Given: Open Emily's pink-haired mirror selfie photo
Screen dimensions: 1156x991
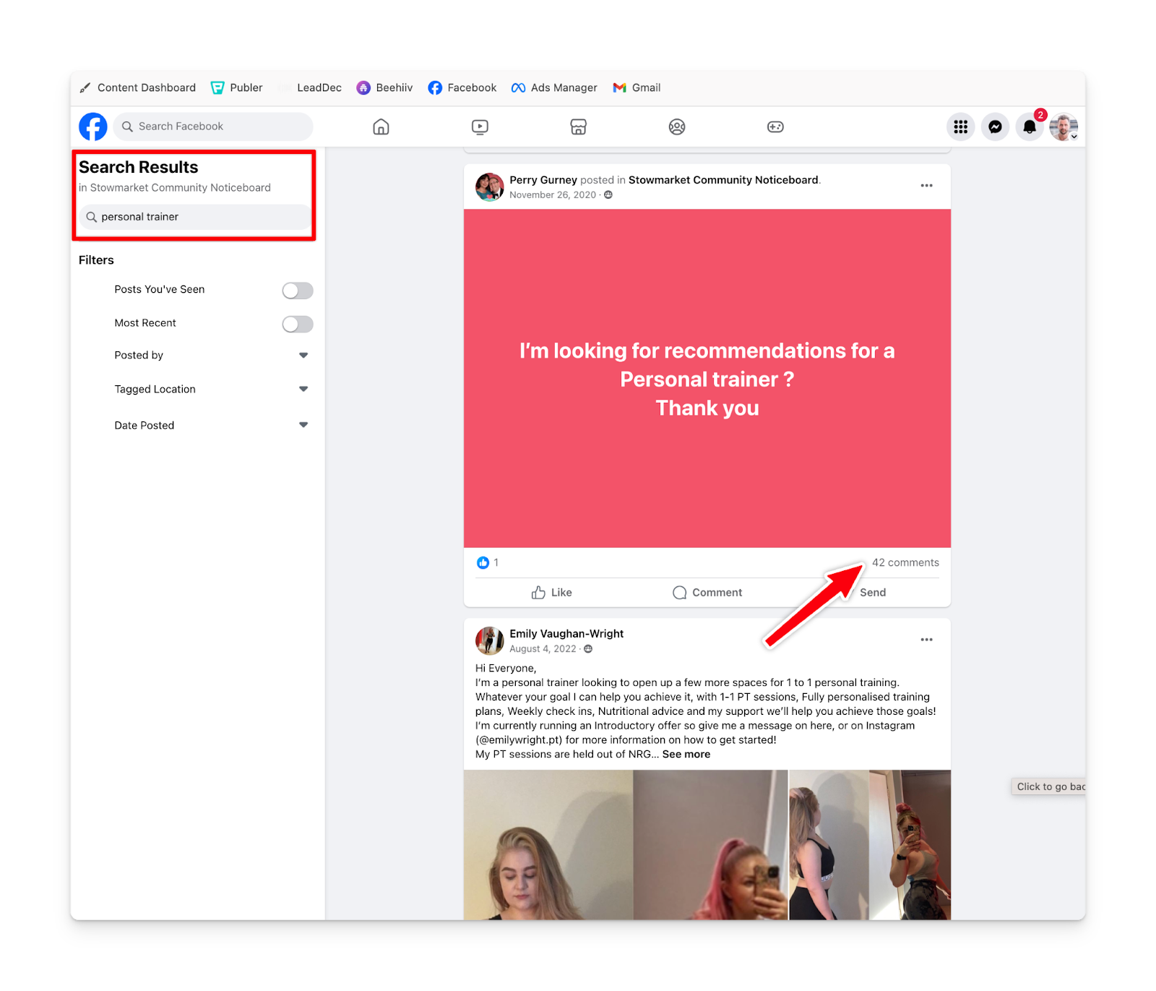Looking at the screenshot, I should pyautogui.click(x=711, y=845).
